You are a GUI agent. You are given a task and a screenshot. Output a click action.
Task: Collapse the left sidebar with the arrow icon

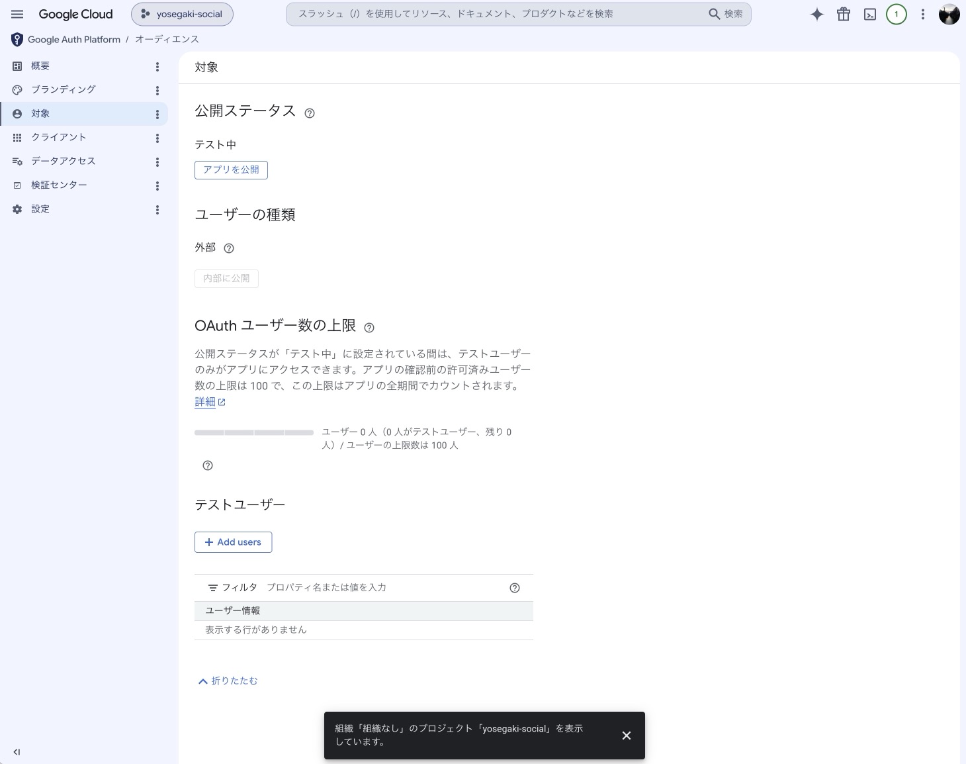point(17,751)
